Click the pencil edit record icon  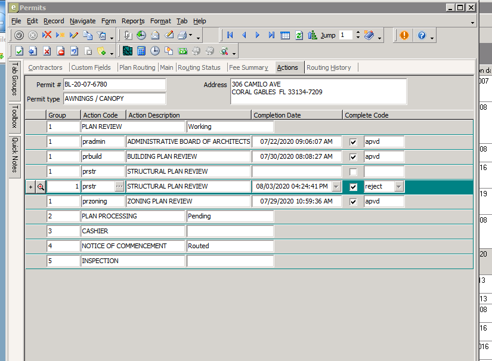tap(74, 35)
